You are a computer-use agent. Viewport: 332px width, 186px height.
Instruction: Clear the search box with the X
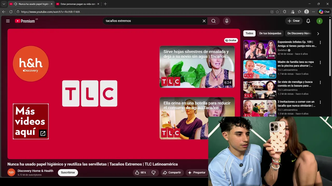tap(204, 21)
